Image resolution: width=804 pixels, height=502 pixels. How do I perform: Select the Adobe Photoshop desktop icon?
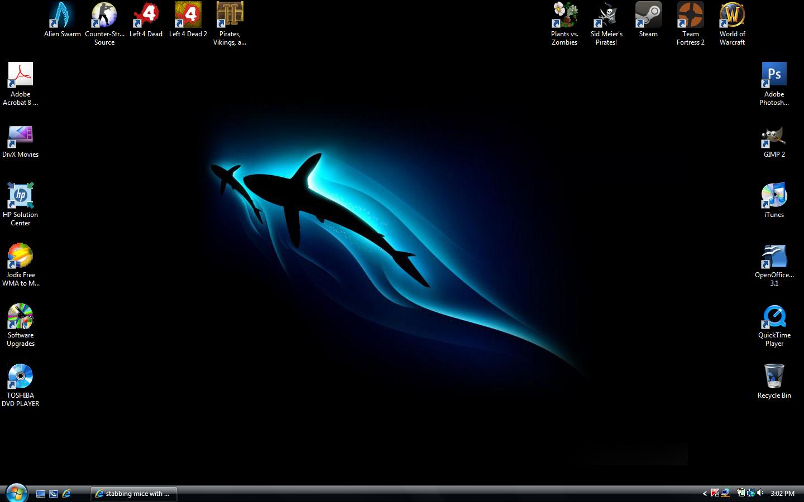point(774,75)
